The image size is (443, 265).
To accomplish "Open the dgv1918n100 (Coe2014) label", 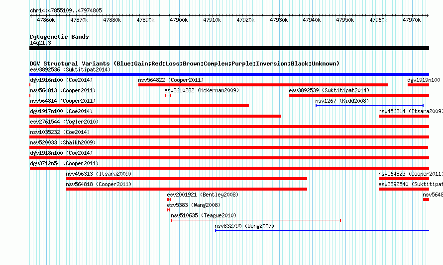I will pyautogui.click(x=61, y=153).
